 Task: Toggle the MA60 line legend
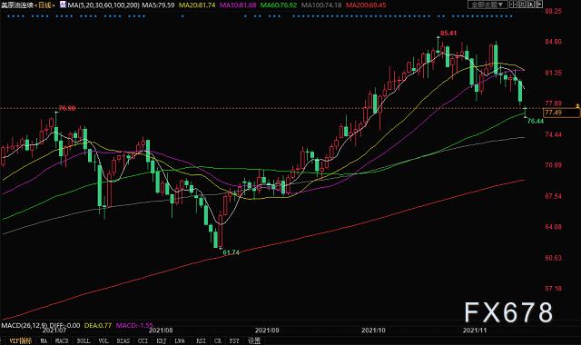279,5
